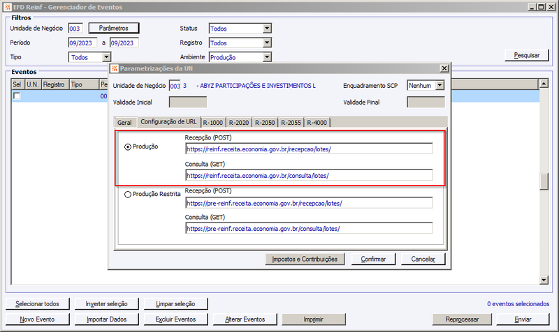
Task: Click the Registro column header
Action: 55,84
